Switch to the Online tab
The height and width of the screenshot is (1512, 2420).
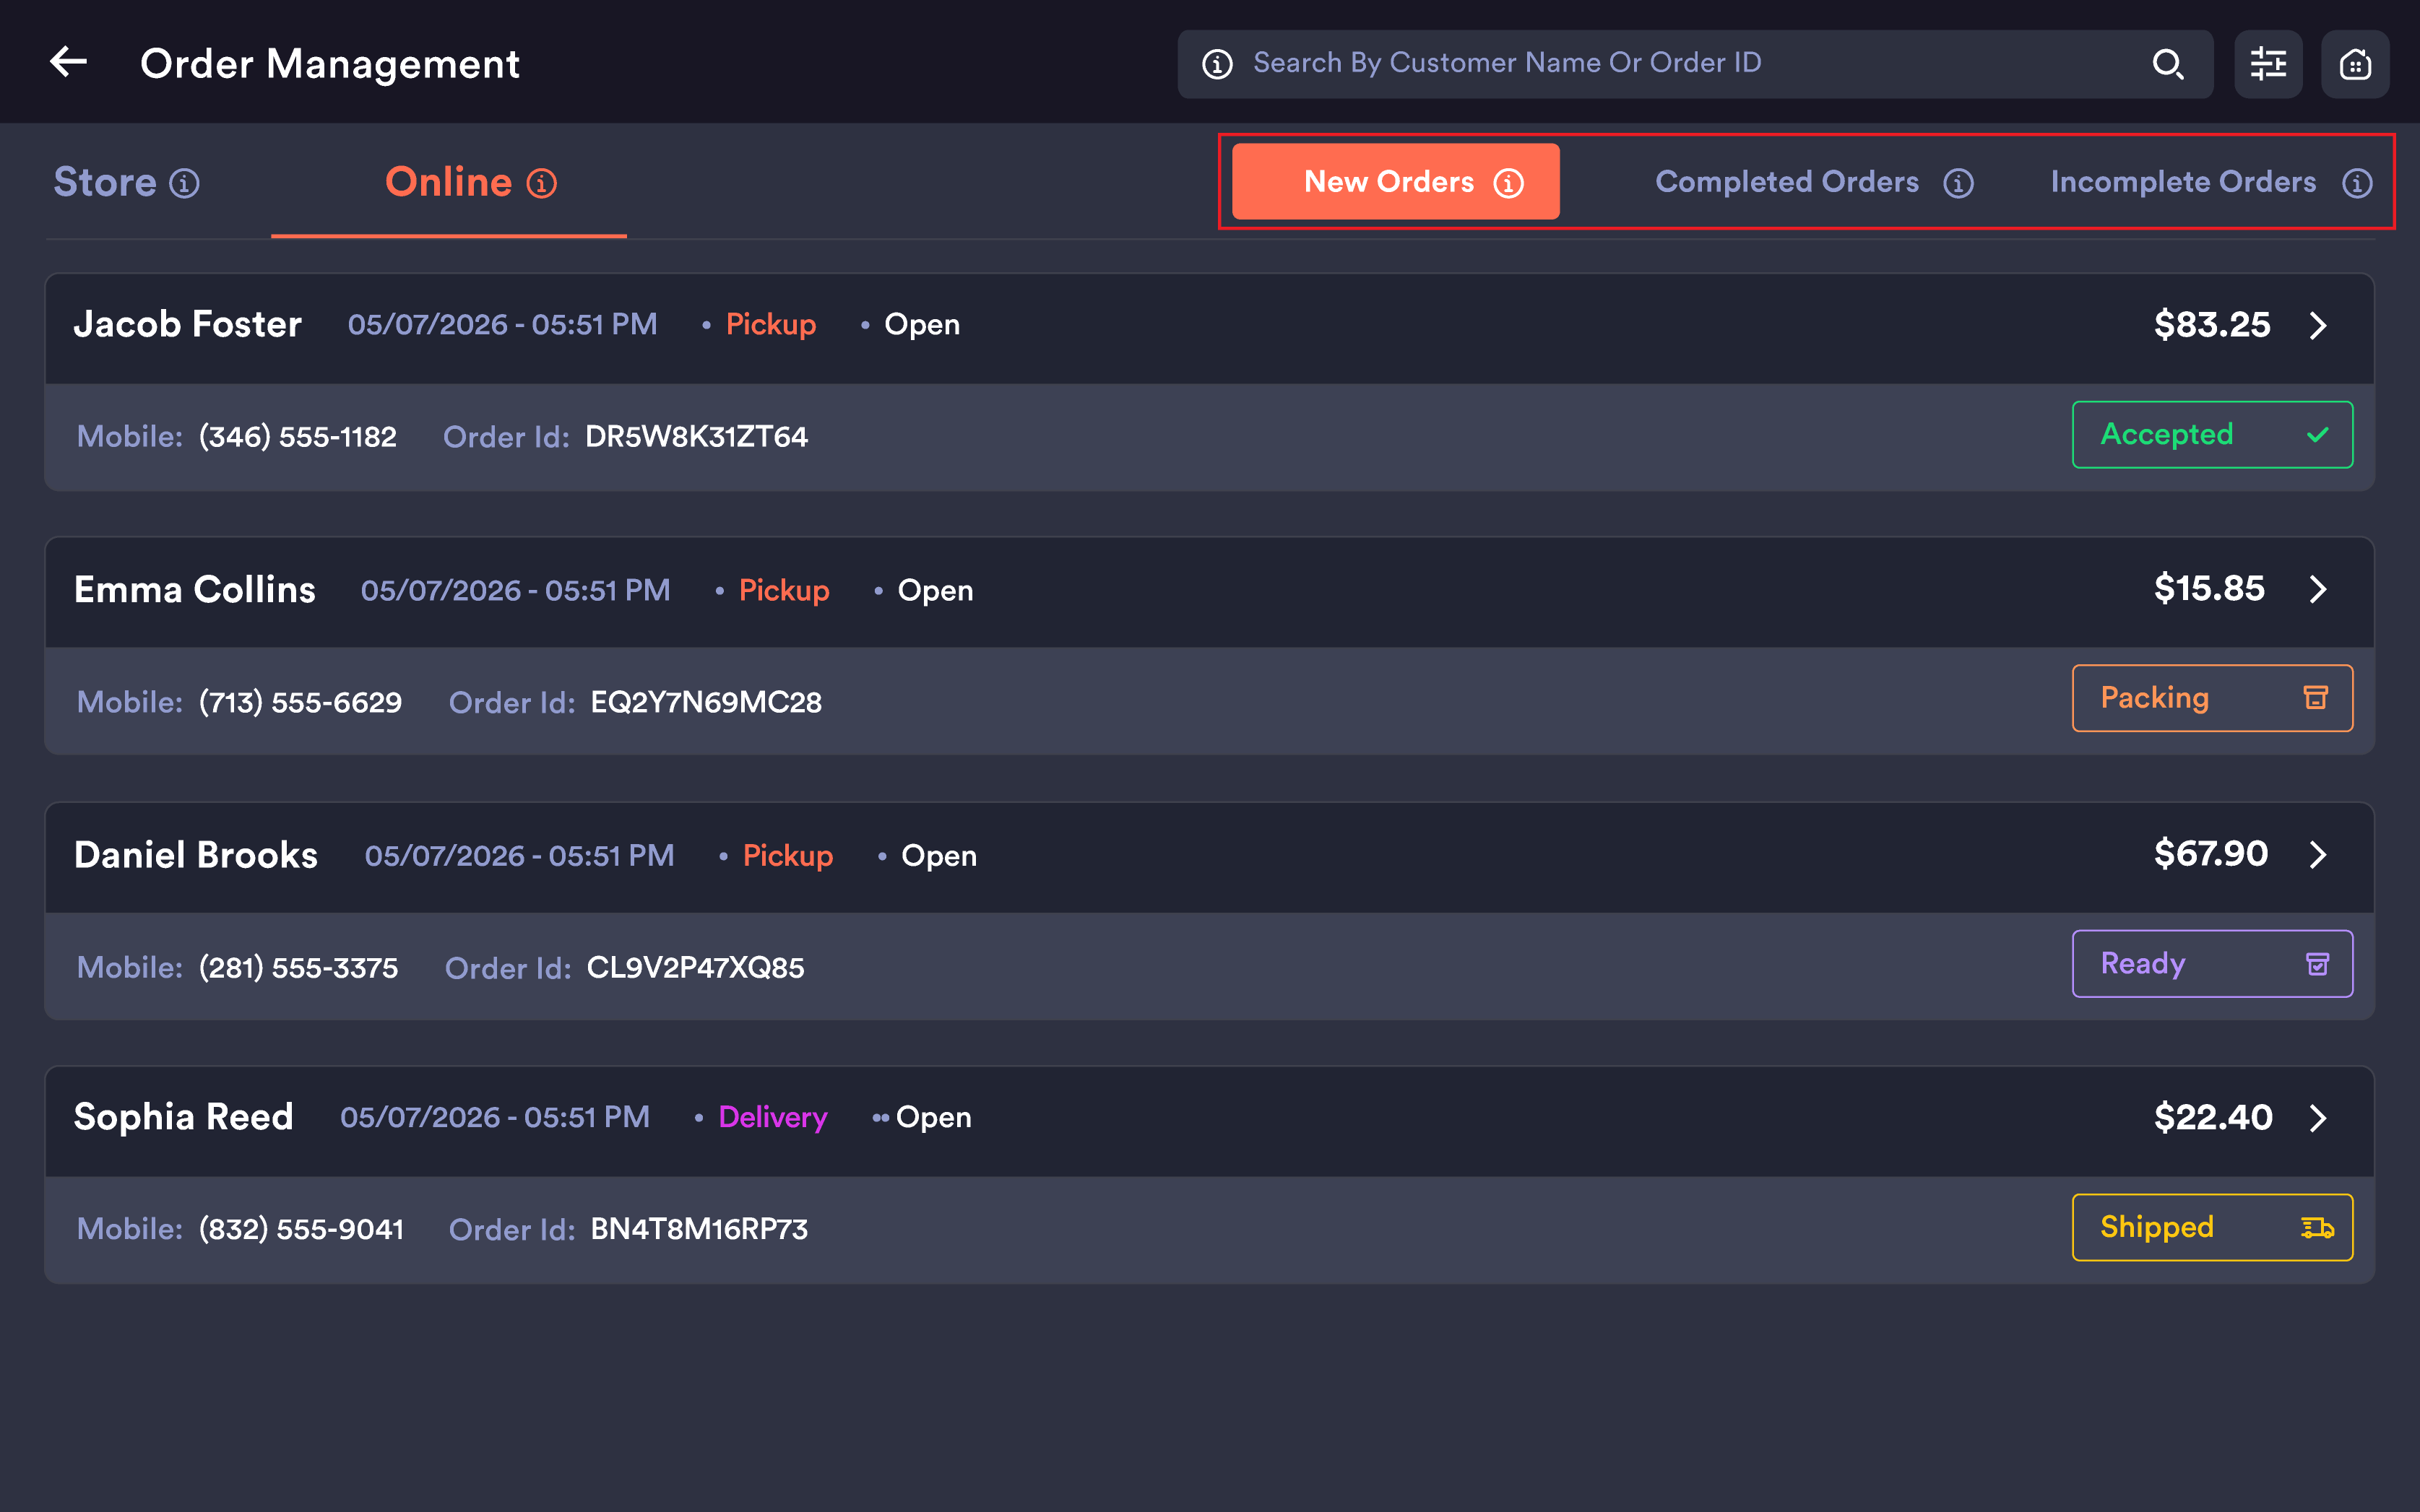point(448,182)
